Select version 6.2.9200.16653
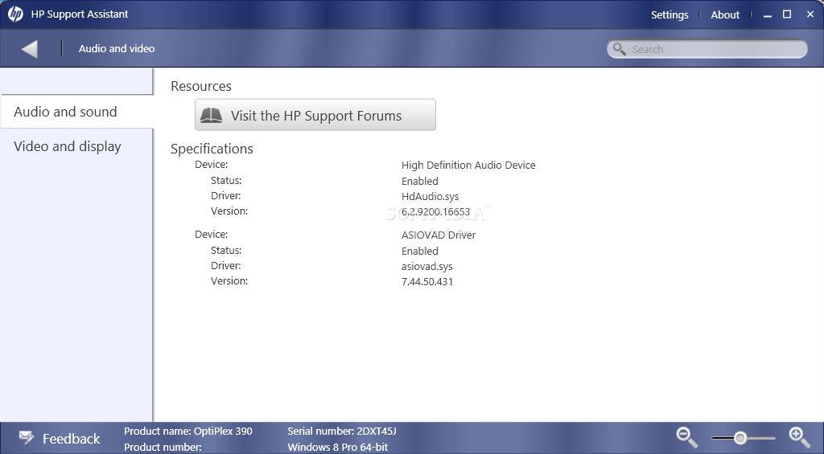Image resolution: width=824 pixels, height=454 pixels. 435,211
